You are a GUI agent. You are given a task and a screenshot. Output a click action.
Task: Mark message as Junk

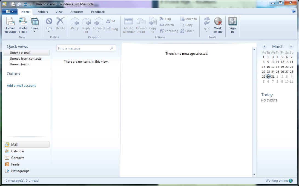point(49,24)
